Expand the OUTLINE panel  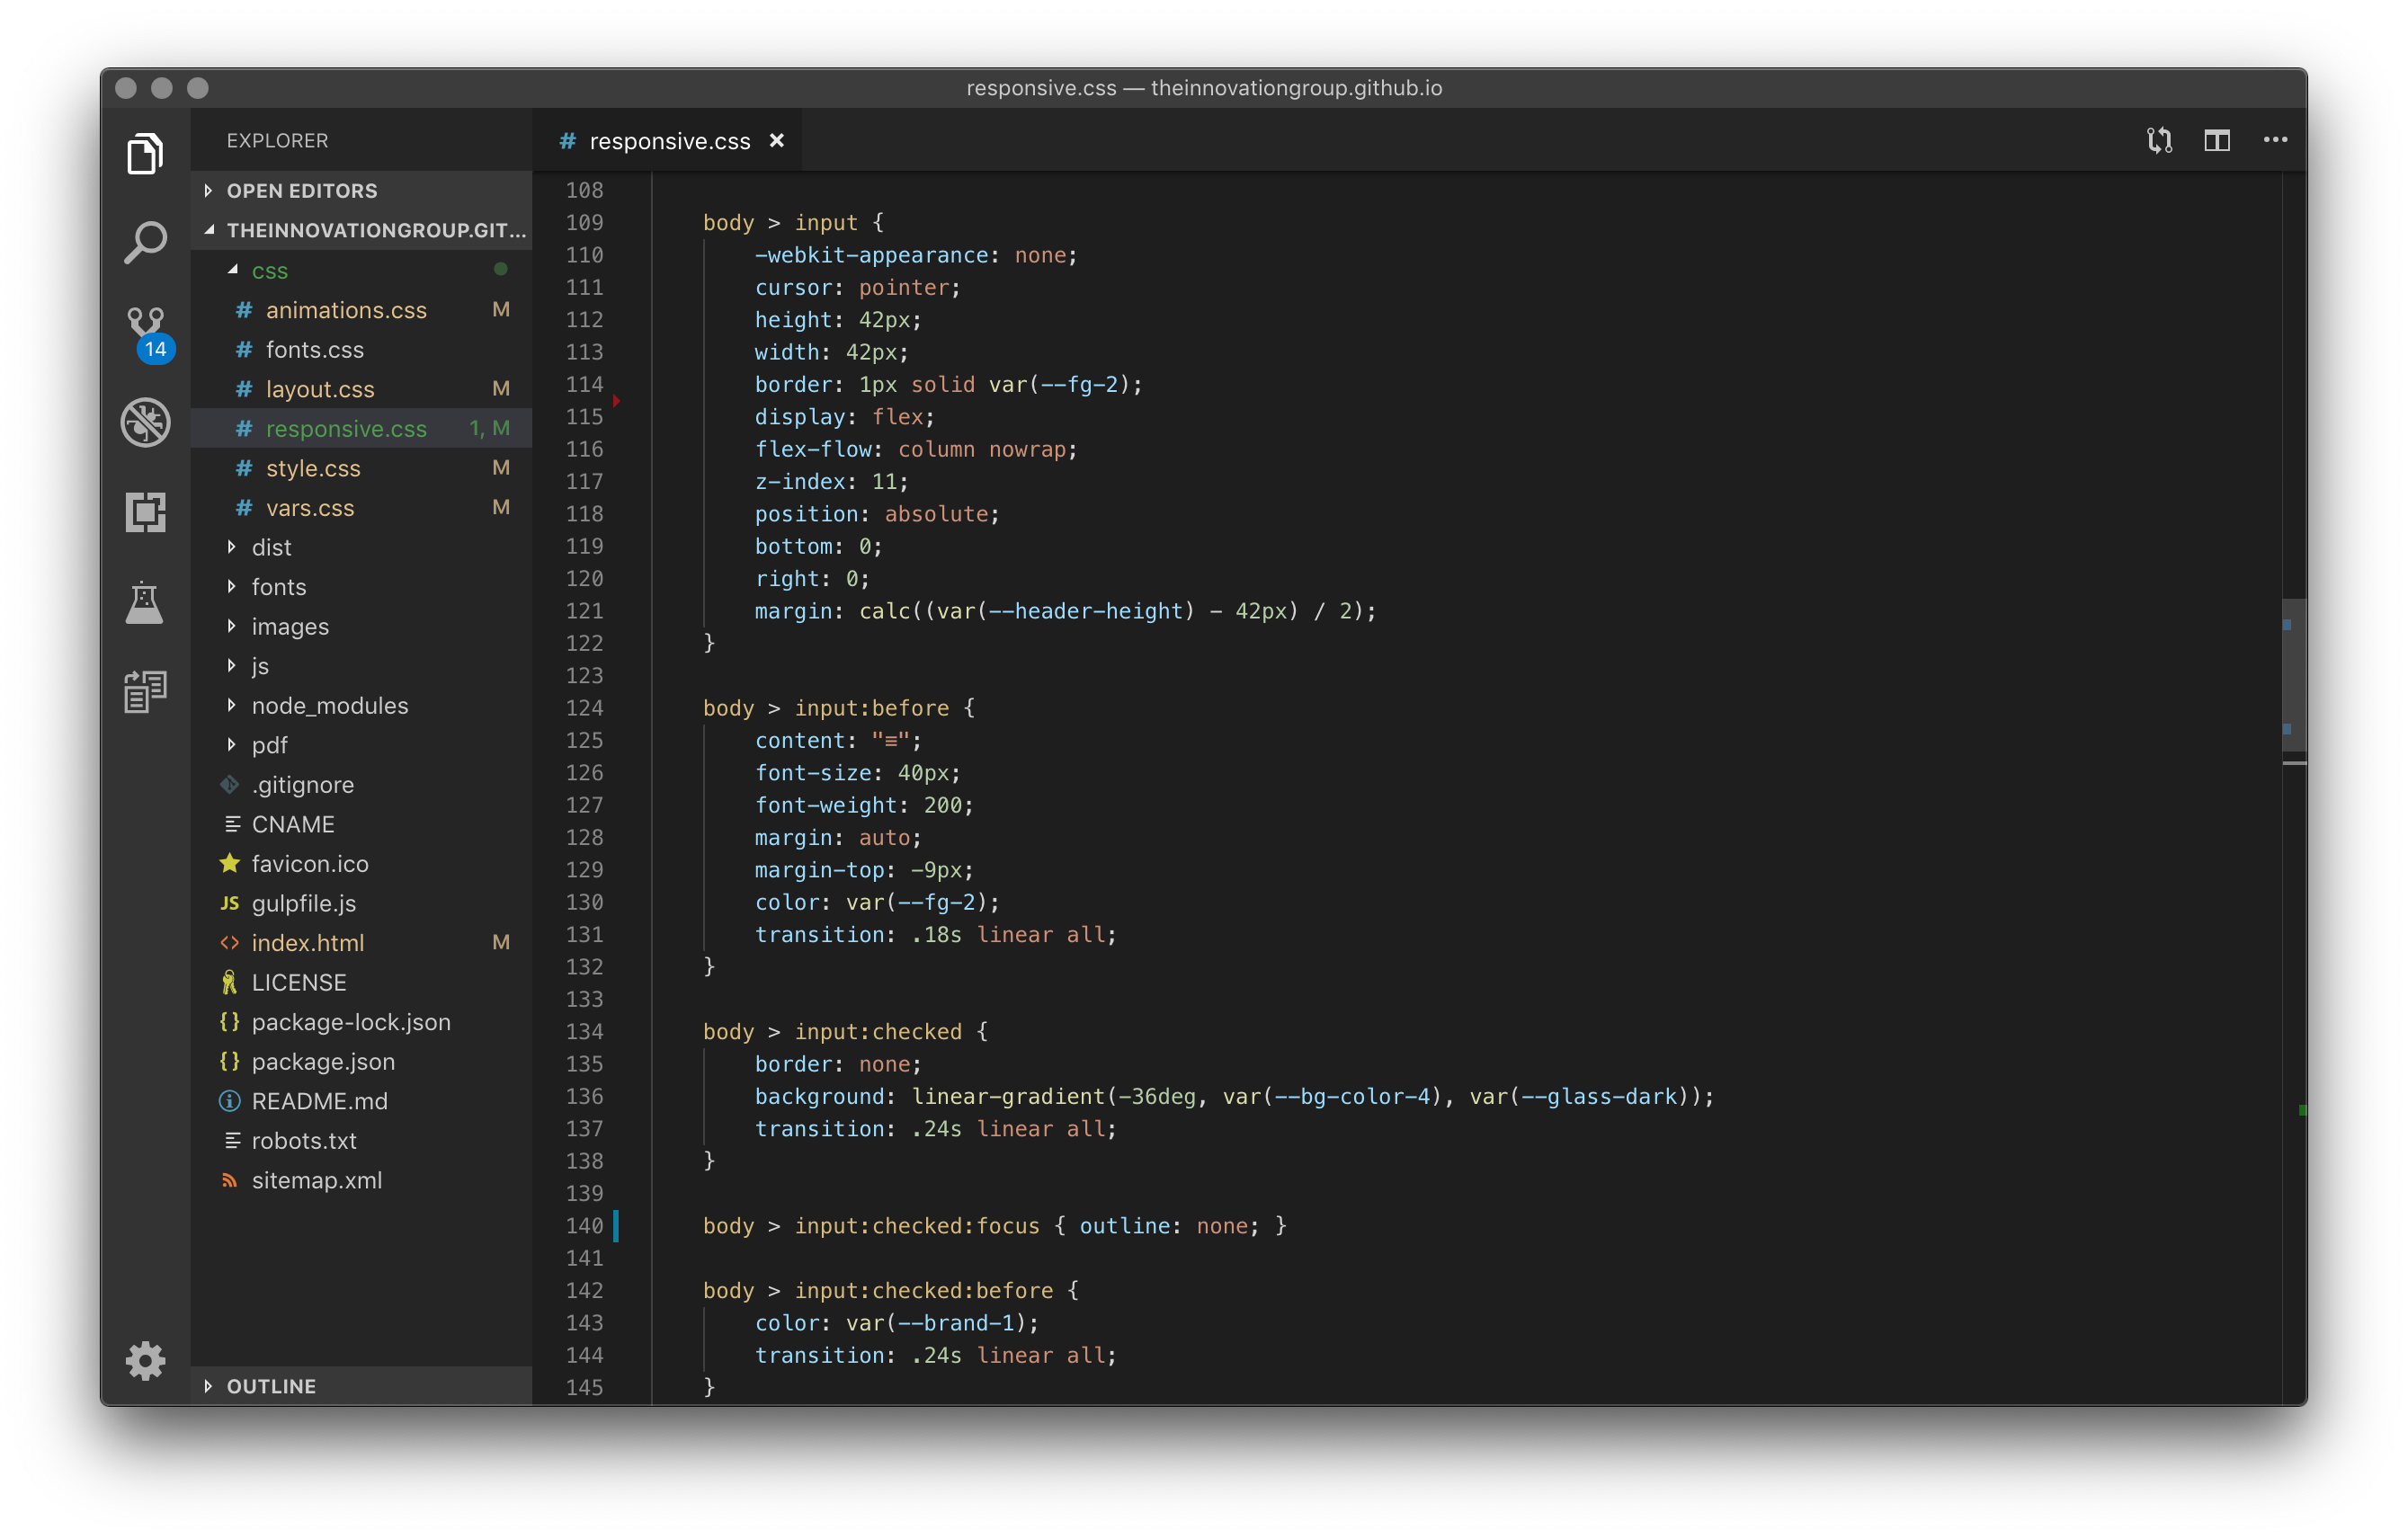[x=271, y=1386]
